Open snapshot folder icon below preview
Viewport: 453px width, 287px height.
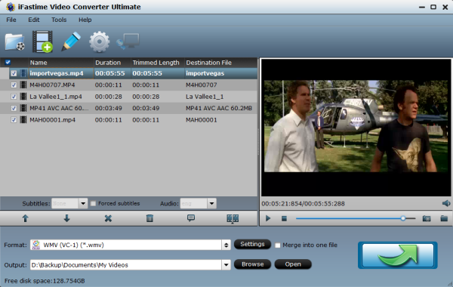(444, 218)
